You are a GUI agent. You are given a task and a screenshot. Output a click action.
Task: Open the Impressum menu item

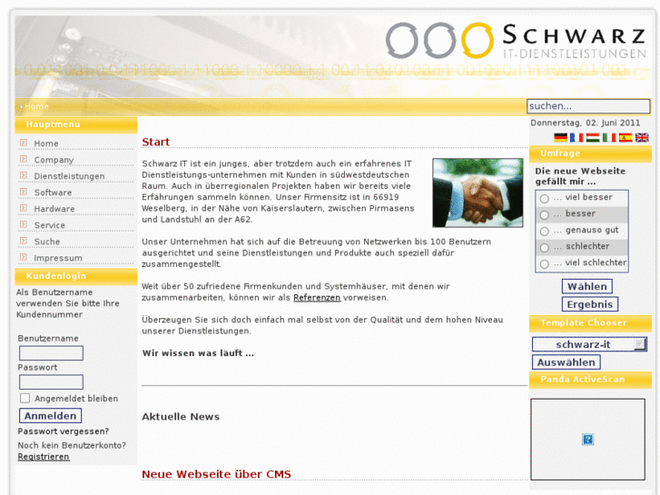click(x=58, y=258)
